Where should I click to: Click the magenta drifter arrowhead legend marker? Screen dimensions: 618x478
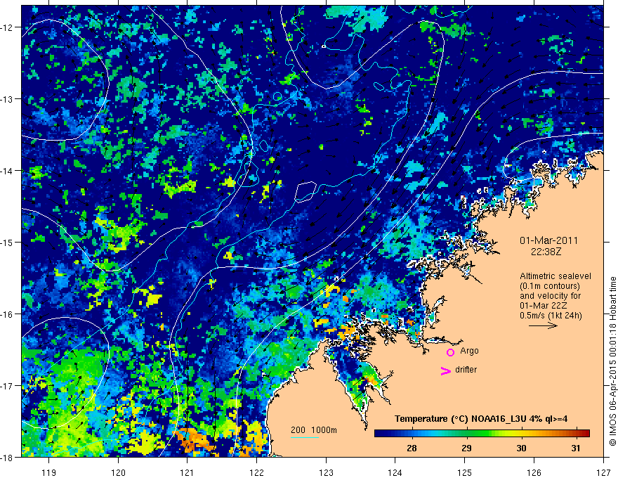tap(445, 370)
